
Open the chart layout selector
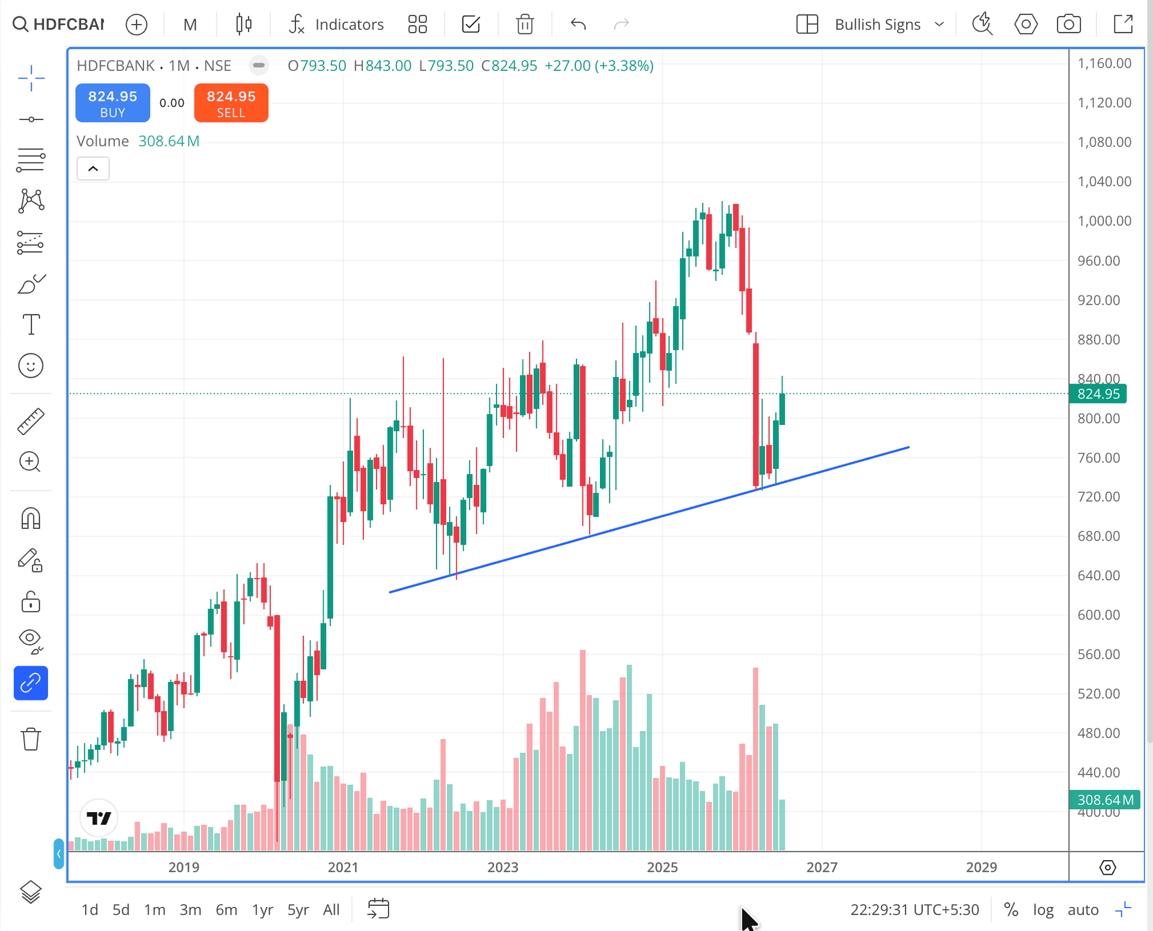tap(807, 24)
